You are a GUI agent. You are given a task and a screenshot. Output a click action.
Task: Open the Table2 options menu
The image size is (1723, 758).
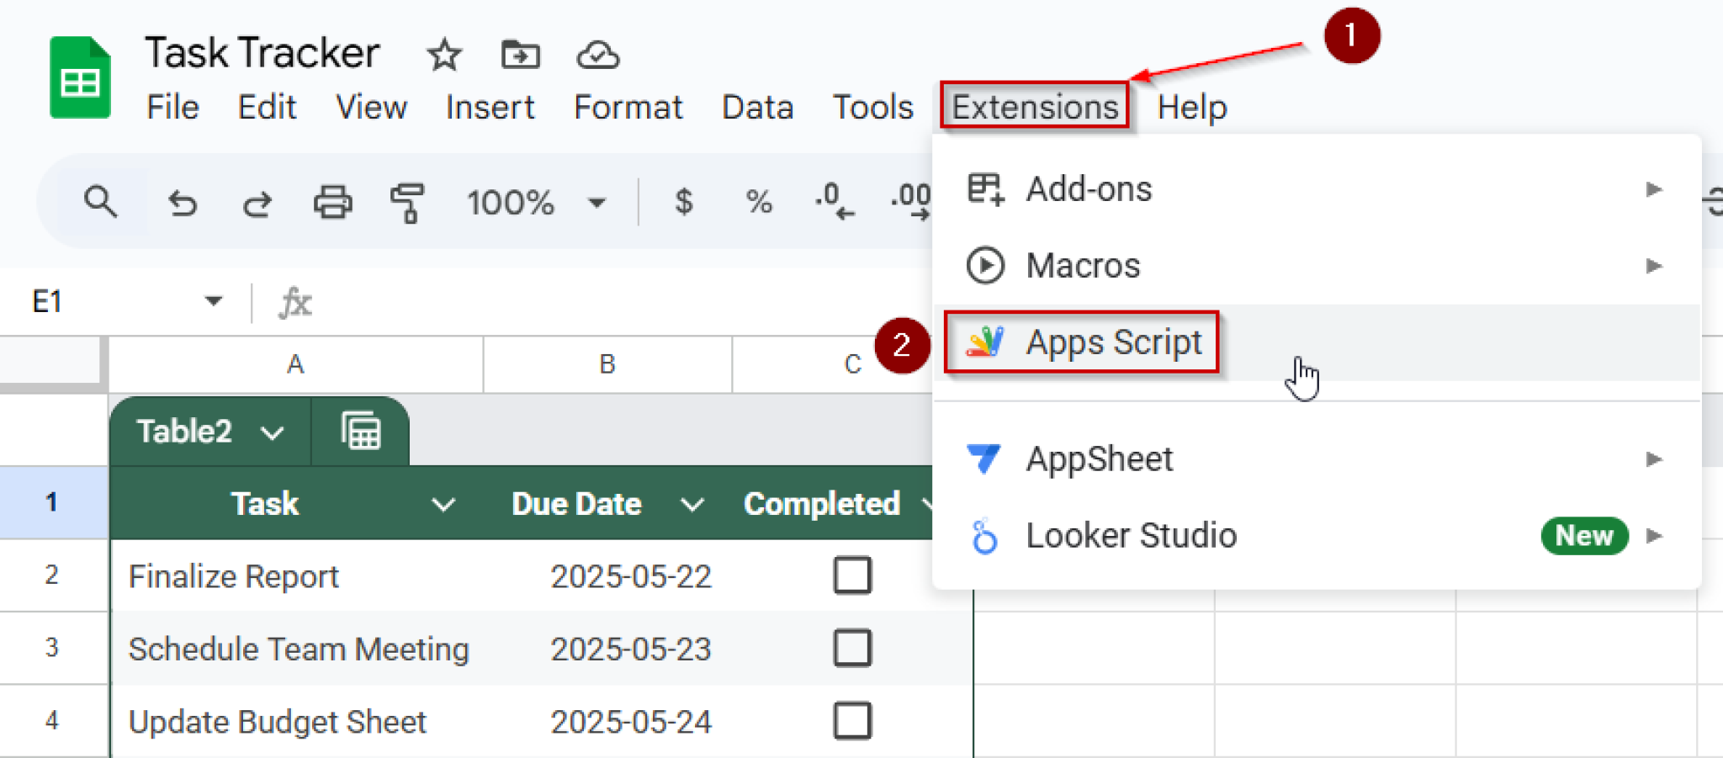pyautogui.click(x=271, y=432)
